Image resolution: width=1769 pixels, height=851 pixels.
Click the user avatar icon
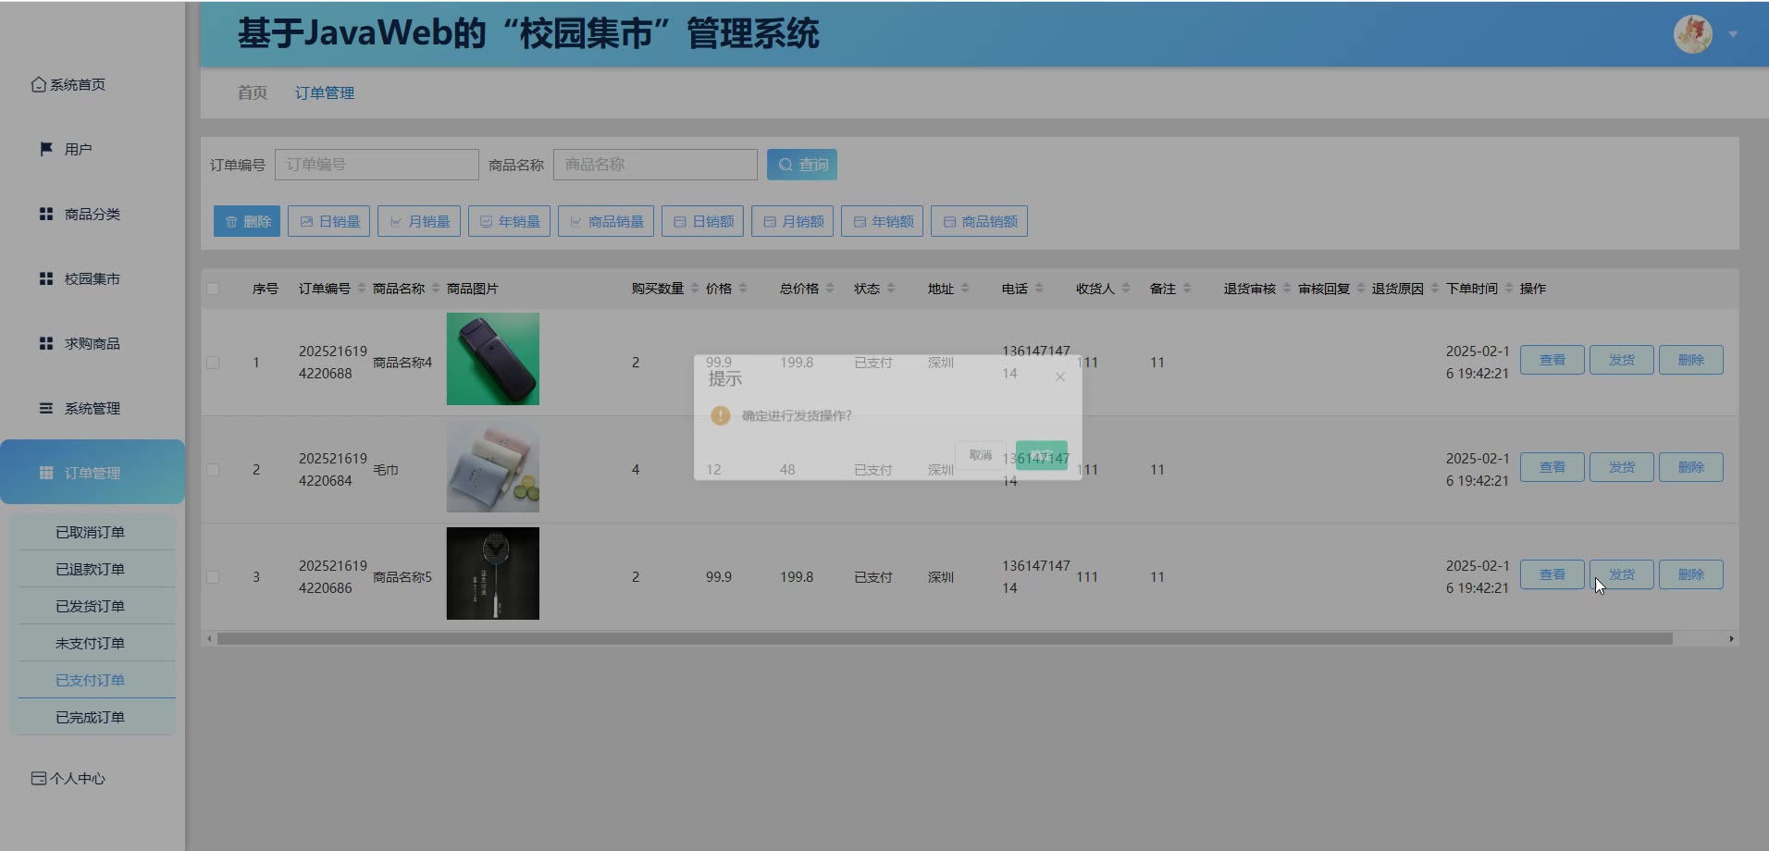click(x=1692, y=34)
